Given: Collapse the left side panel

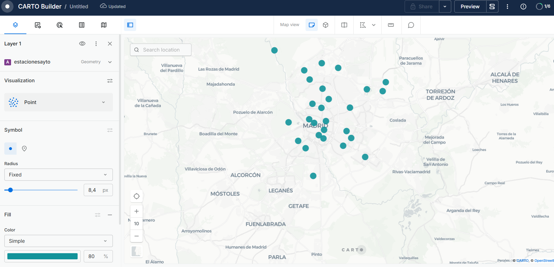Looking at the screenshot, I should 130,25.
